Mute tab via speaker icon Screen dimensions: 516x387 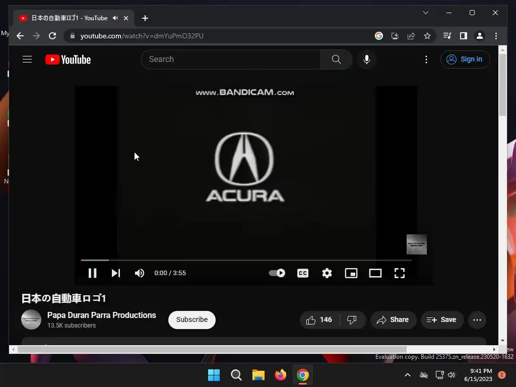coord(115,18)
